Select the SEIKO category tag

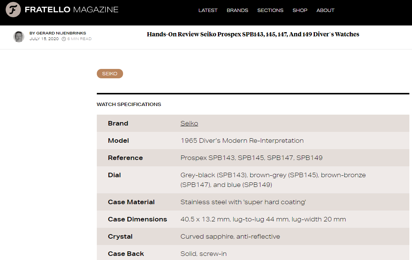click(110, 74)
